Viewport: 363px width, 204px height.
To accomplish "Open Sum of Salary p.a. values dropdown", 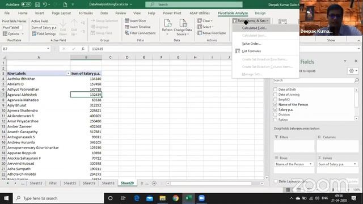I will 354,164.
